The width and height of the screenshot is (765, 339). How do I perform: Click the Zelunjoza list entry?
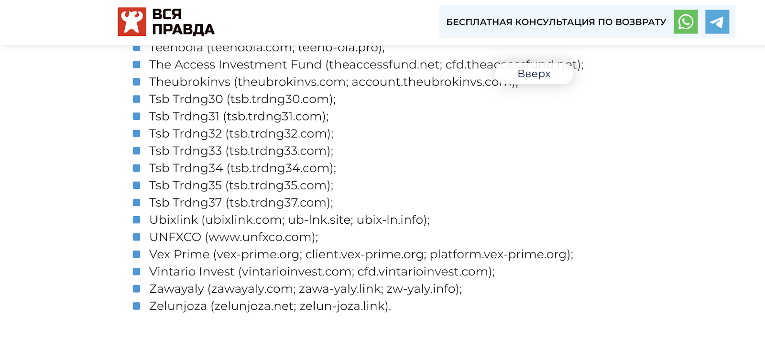[x=270, y=306]
